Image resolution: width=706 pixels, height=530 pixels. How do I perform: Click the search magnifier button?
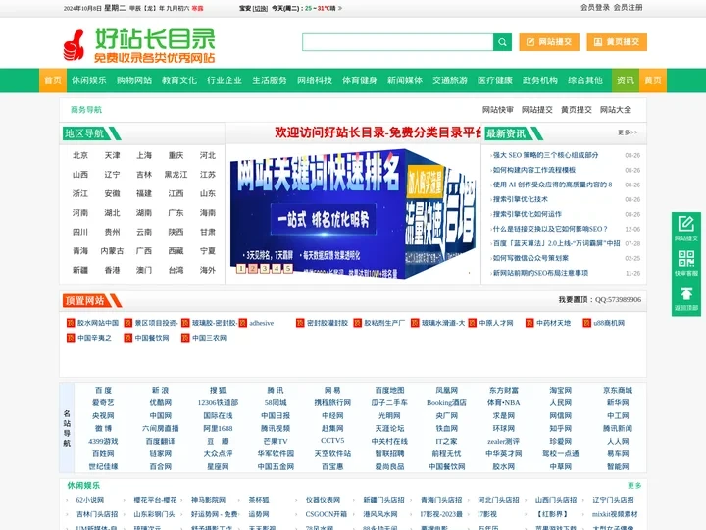click(x=502, y=42)
